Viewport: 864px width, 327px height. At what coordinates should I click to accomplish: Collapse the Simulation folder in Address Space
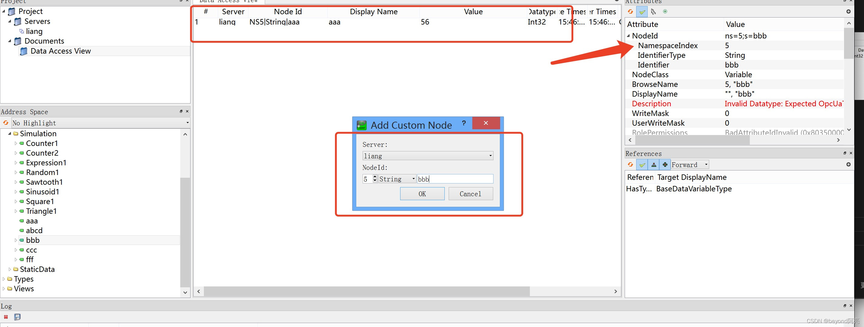[x=9, y=134]
